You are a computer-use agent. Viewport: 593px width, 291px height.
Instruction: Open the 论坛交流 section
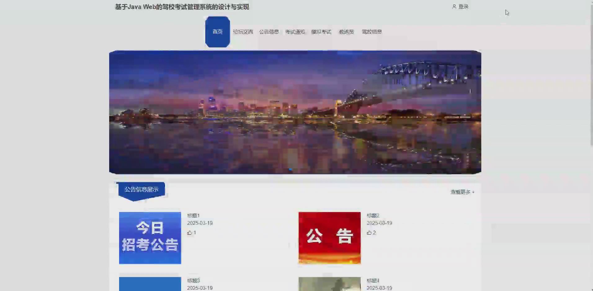[x=243, y=31]
